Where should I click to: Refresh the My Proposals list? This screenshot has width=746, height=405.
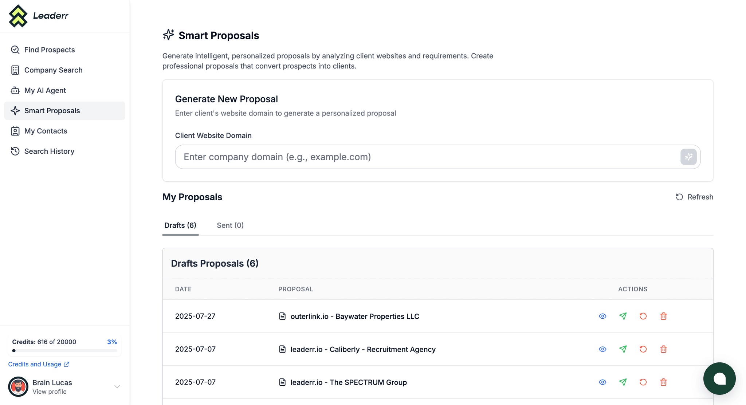click(694, 197)
